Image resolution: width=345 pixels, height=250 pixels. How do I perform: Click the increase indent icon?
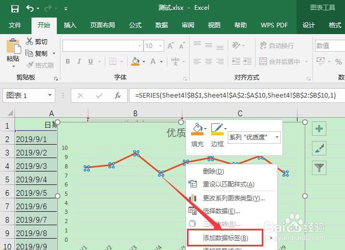point(247,61)
